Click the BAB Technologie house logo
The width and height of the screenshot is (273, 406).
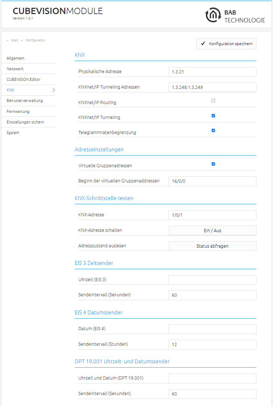point(213,15)
